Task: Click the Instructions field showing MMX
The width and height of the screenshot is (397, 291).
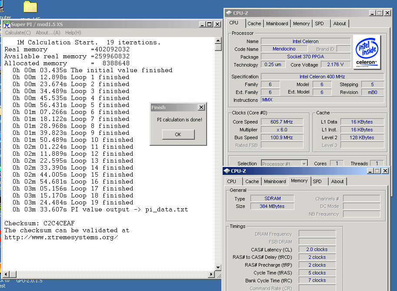Action: pos(322,100)
